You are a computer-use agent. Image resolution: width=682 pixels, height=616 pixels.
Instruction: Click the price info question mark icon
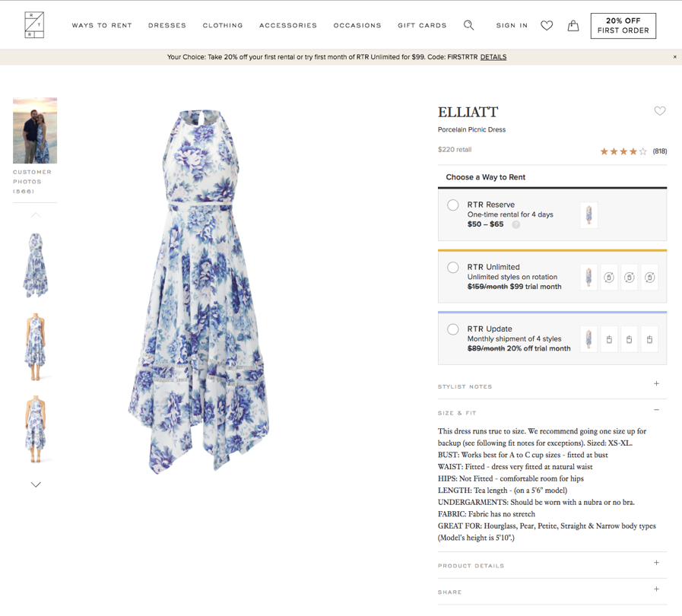pyautogui.click(x=515, y=225)
